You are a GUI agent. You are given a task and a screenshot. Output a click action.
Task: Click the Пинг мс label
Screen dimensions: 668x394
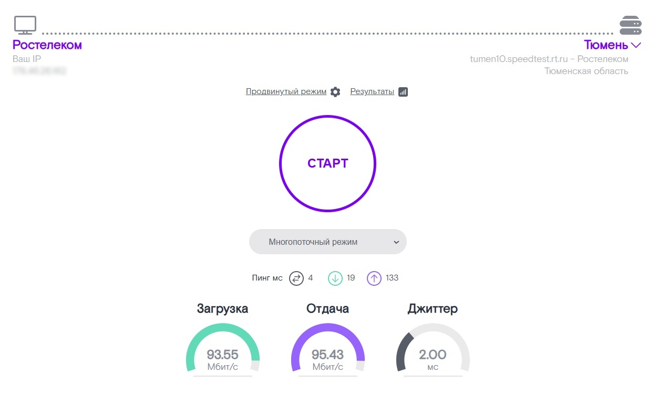pos(267,278)
